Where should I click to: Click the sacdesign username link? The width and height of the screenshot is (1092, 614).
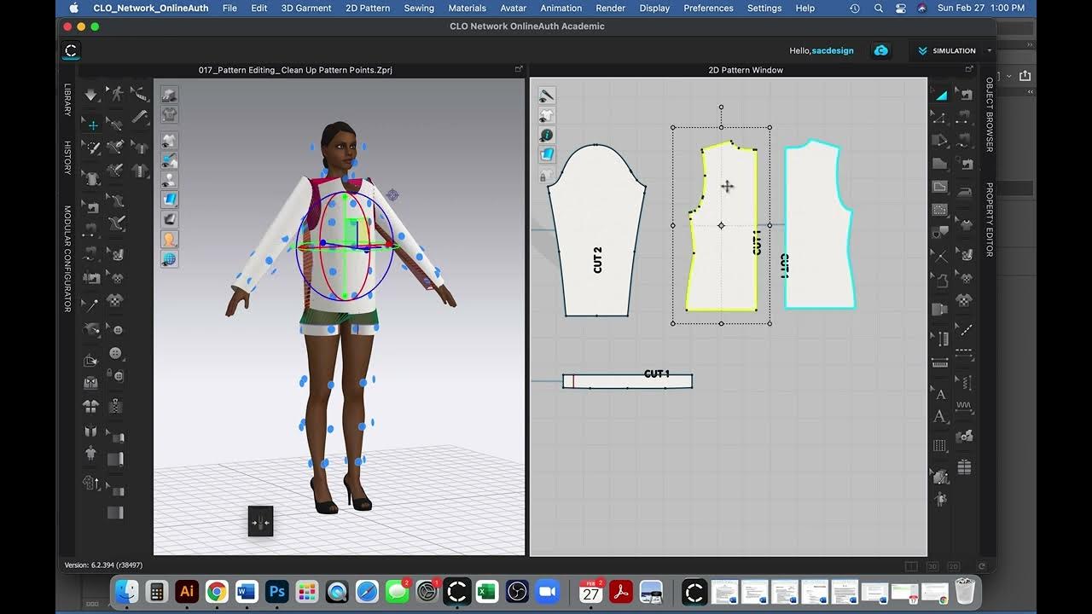833,50
